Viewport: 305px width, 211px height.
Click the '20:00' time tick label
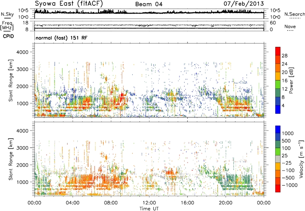tap(225, 203)
